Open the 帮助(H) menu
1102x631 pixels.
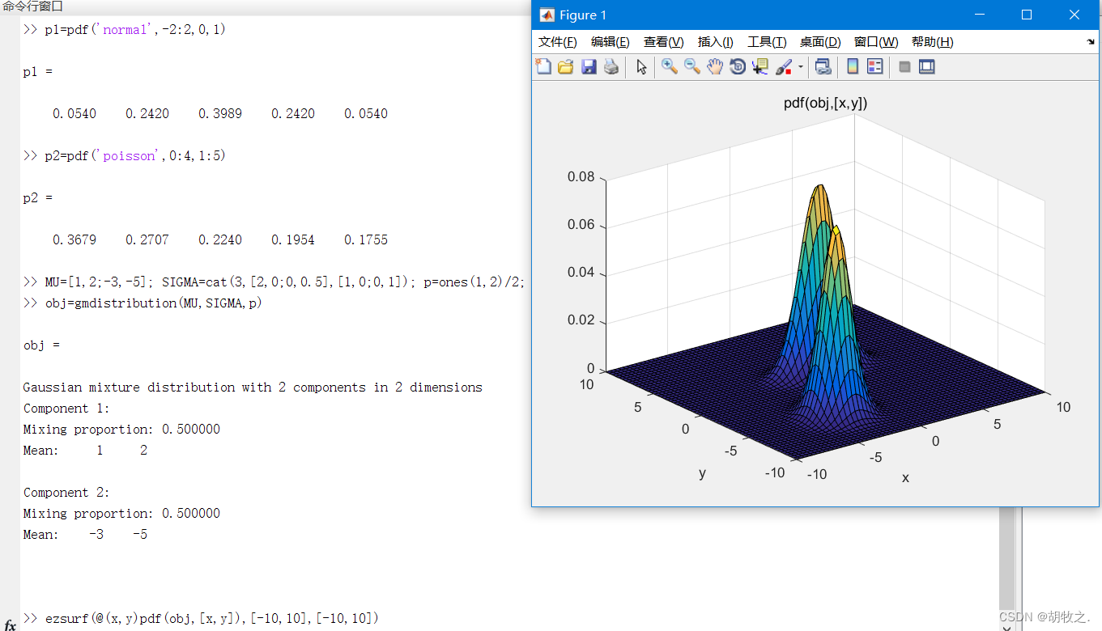(933, 42)
